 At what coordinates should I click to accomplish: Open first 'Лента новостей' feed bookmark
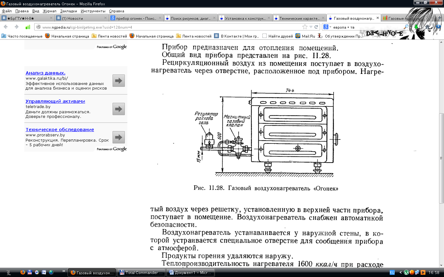109,36
